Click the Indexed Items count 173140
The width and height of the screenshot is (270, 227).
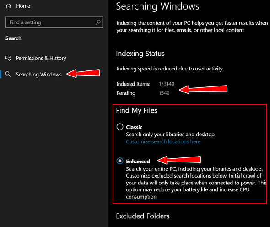pos(167,84)
